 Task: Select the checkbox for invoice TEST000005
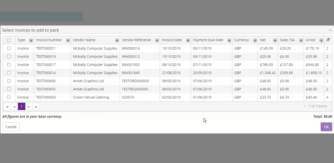[x=9, y=89]
